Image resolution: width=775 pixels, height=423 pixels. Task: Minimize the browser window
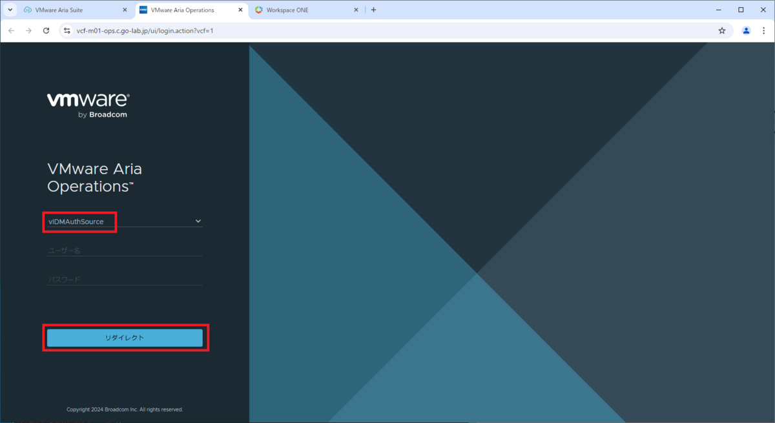point(719,10)
